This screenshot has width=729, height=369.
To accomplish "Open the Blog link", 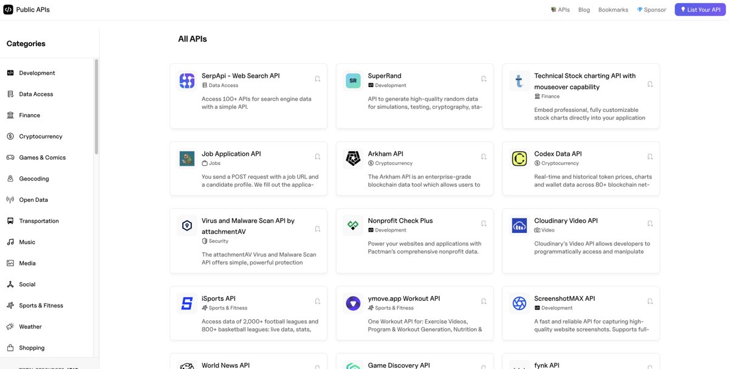I will [584, 10].
